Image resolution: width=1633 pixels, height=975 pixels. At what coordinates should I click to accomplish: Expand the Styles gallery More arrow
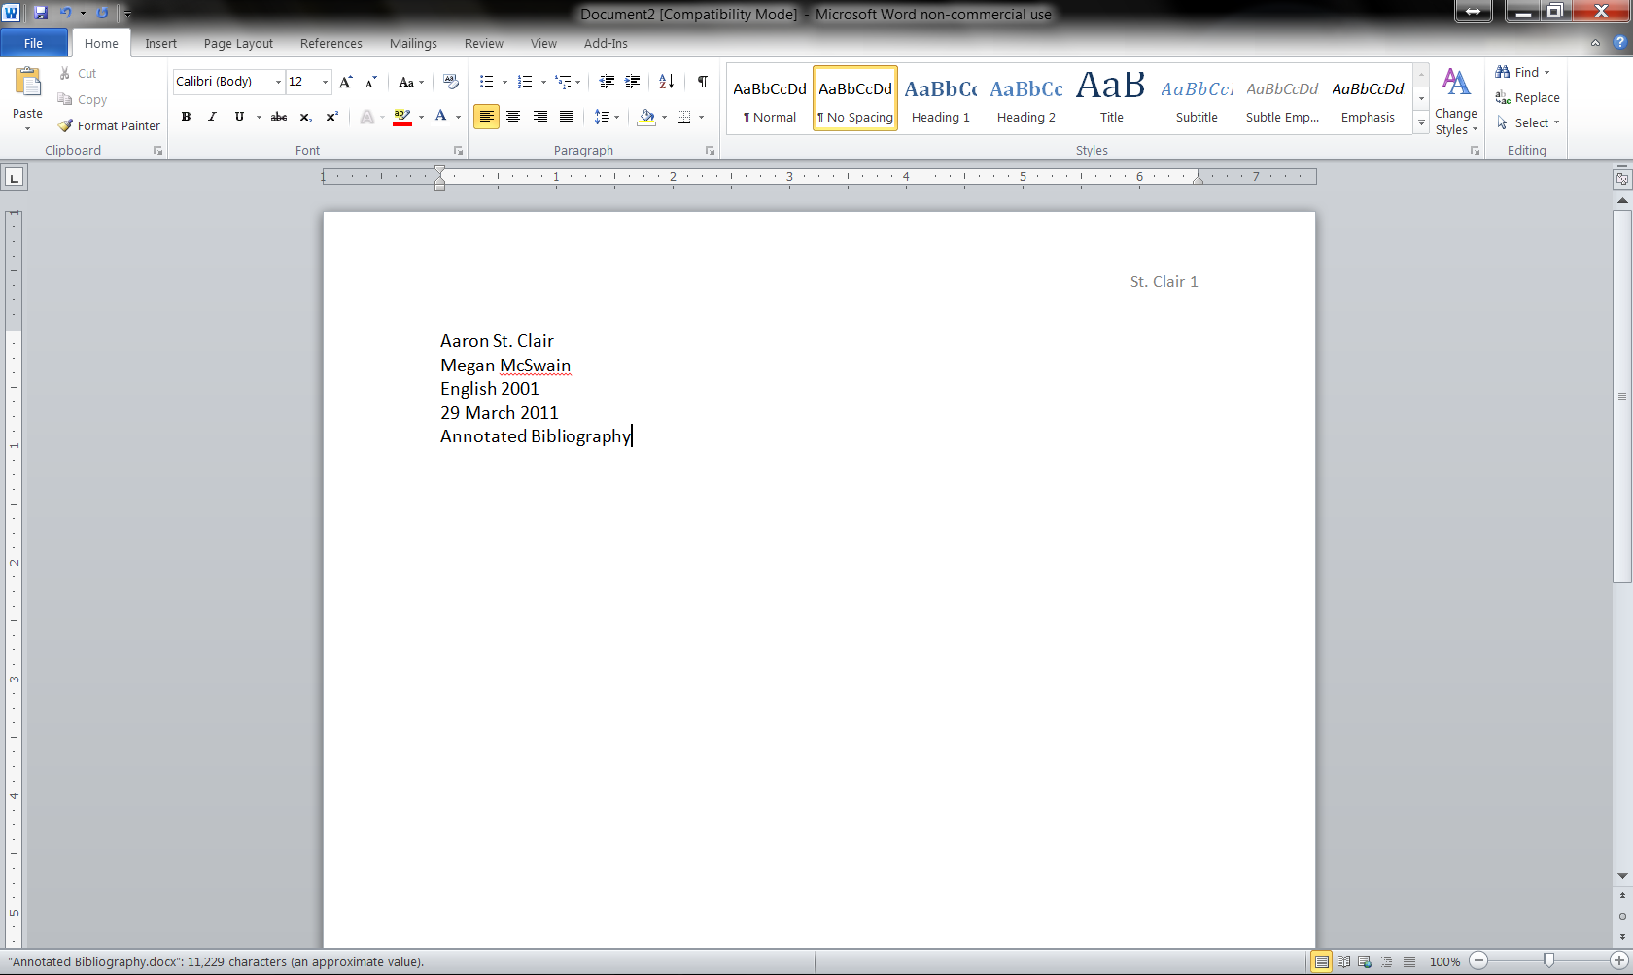click(x=1421, y=123)
